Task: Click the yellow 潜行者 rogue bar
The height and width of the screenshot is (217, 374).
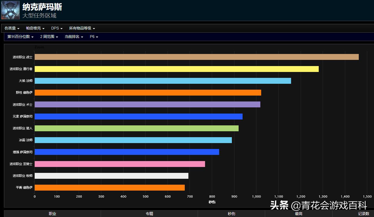Action: pos(177,69)
